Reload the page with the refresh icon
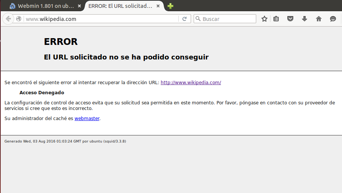 [x=185, y=19]
